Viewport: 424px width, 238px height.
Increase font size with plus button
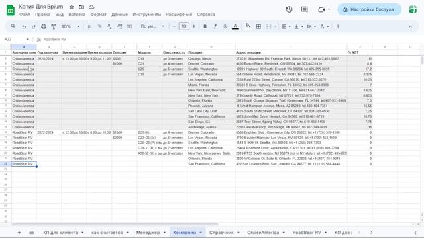click(194, 26)
